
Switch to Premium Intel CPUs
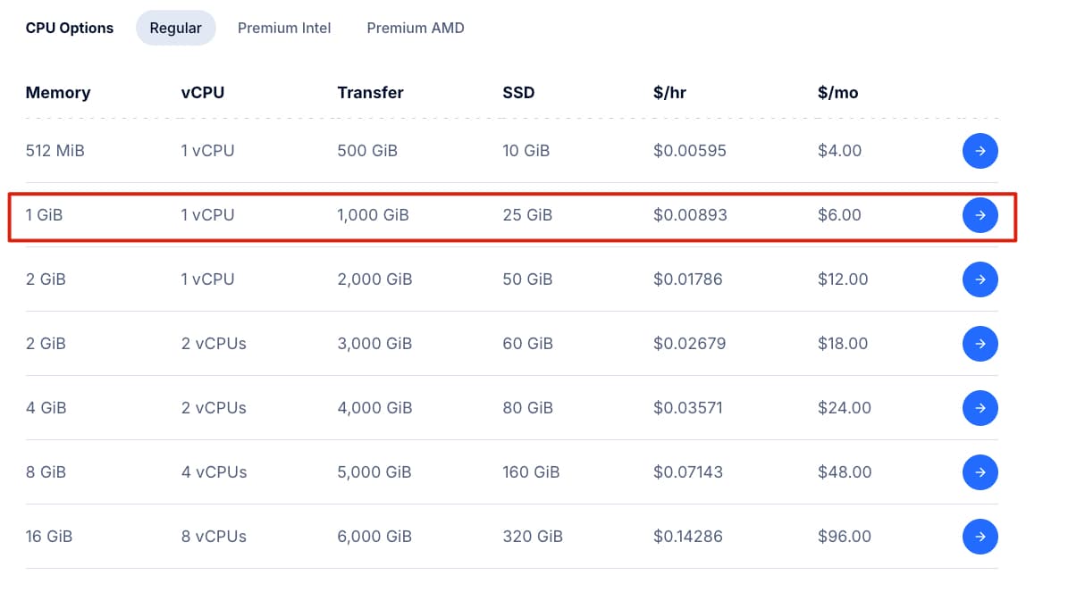pyautogui.click(x=284, y=28)
